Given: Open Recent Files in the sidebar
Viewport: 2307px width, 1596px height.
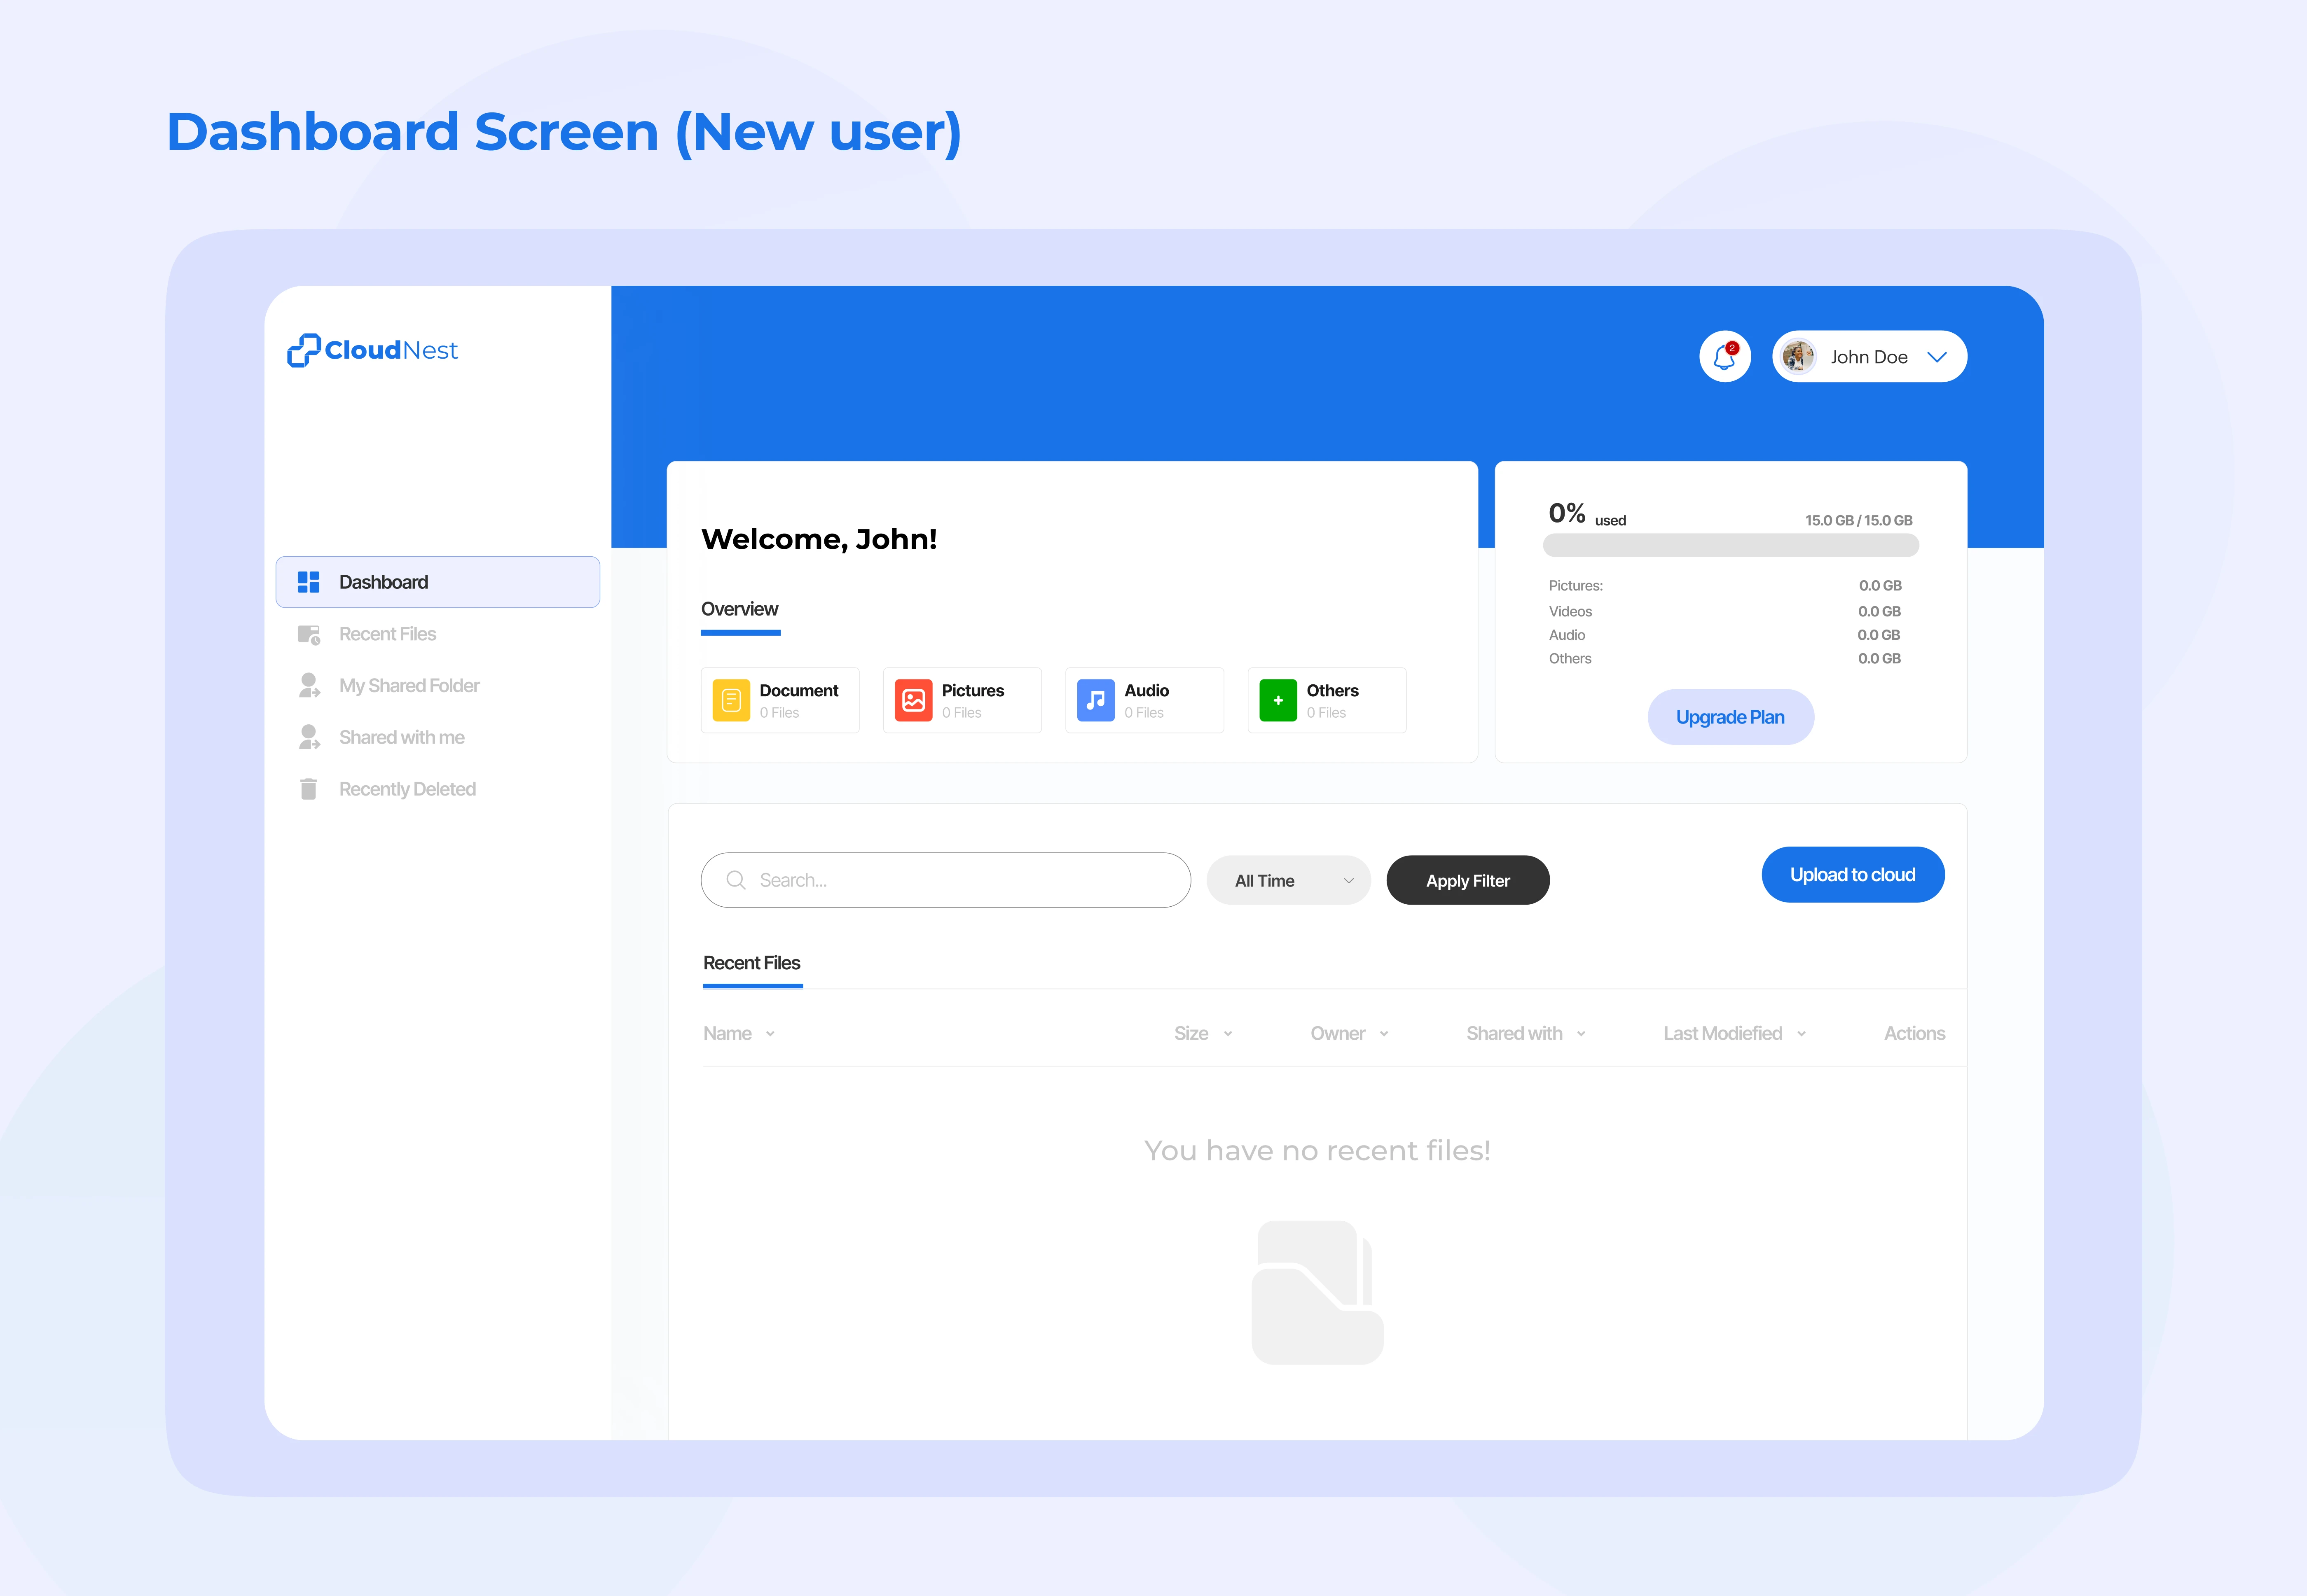Looking at the screenshot, I should tap(387, 634).
